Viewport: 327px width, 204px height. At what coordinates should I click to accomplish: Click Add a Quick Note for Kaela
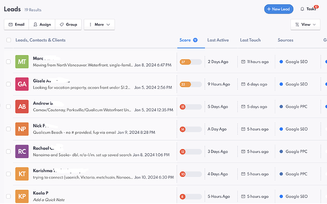(x=49, y=200)
